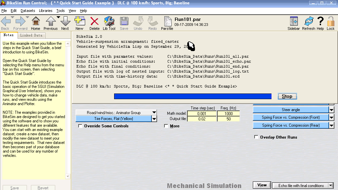Click the Back arrow icon
The image size is (338, 190).
[6, 22]
